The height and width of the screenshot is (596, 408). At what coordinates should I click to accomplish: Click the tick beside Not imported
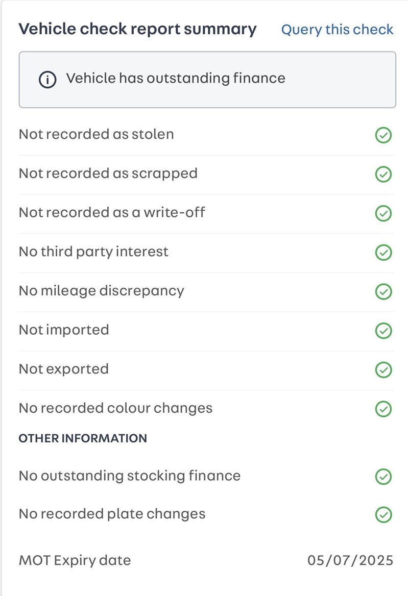(x=383, y=331)
